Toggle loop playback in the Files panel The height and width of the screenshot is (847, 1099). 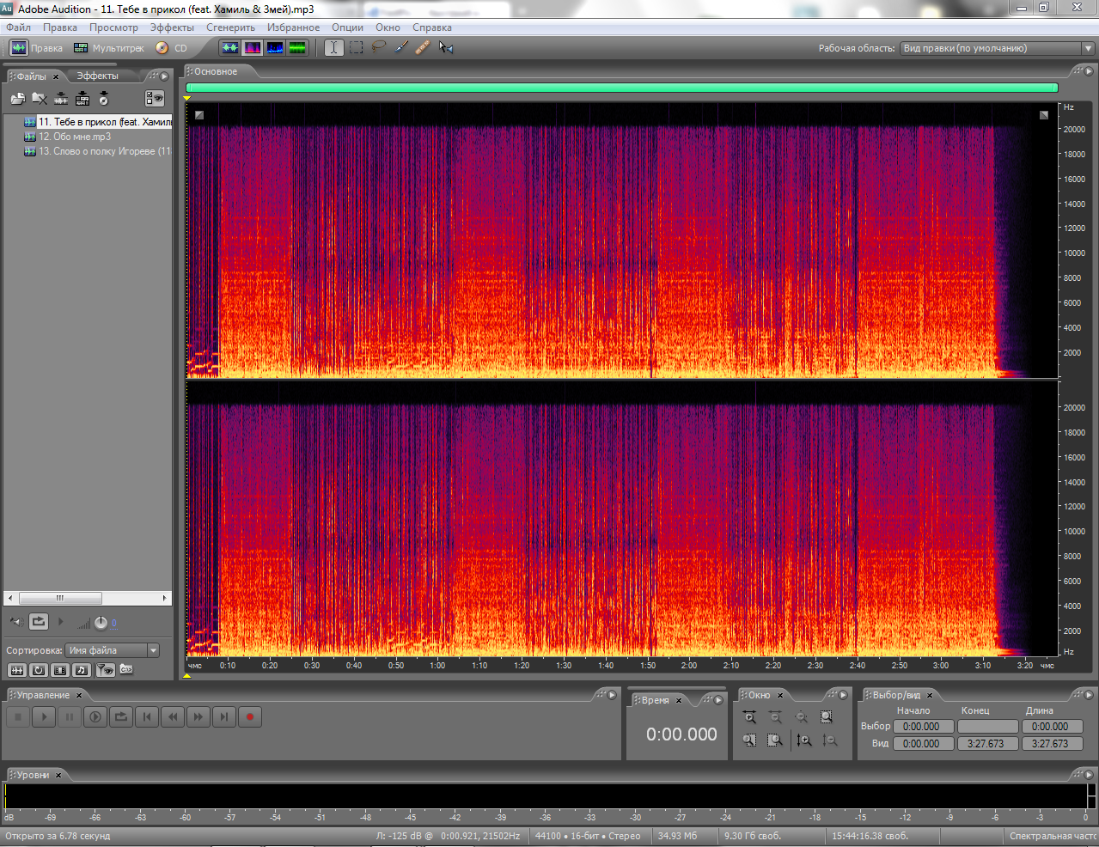39,621
